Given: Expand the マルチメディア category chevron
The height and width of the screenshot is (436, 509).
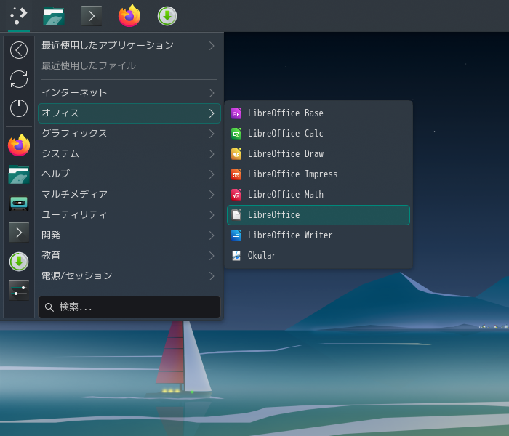Looking at the screenshot, I should point(212,195).
